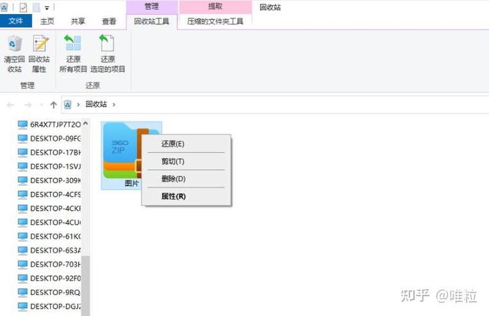Choose 属性(R) from the context menu
489x316 pixels.
click(186, 196)
